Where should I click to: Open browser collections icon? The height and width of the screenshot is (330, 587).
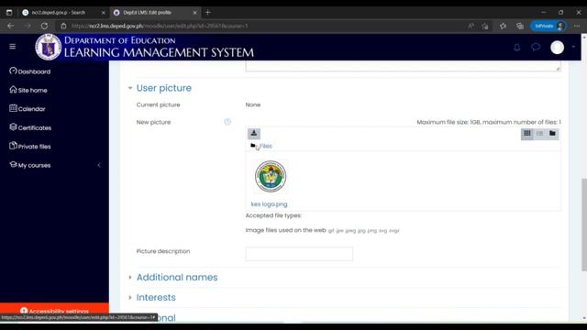point(520,26)
